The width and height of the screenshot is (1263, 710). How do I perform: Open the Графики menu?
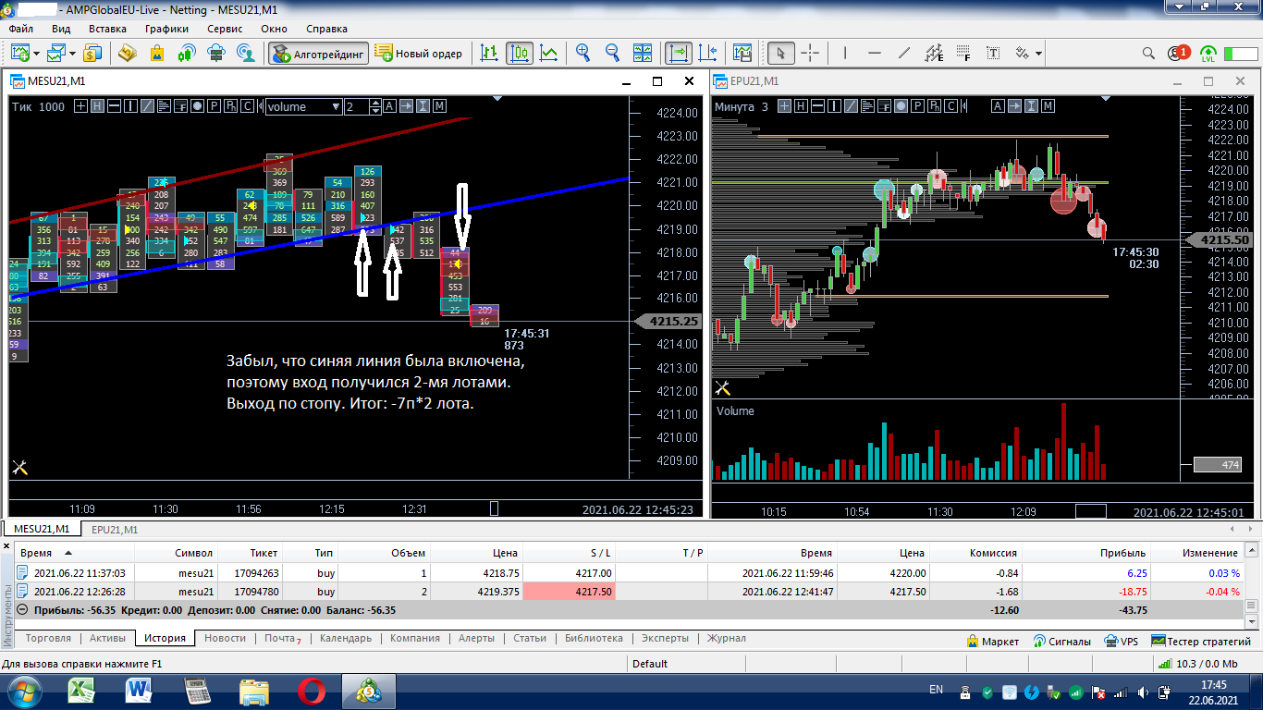click(166, 29)
